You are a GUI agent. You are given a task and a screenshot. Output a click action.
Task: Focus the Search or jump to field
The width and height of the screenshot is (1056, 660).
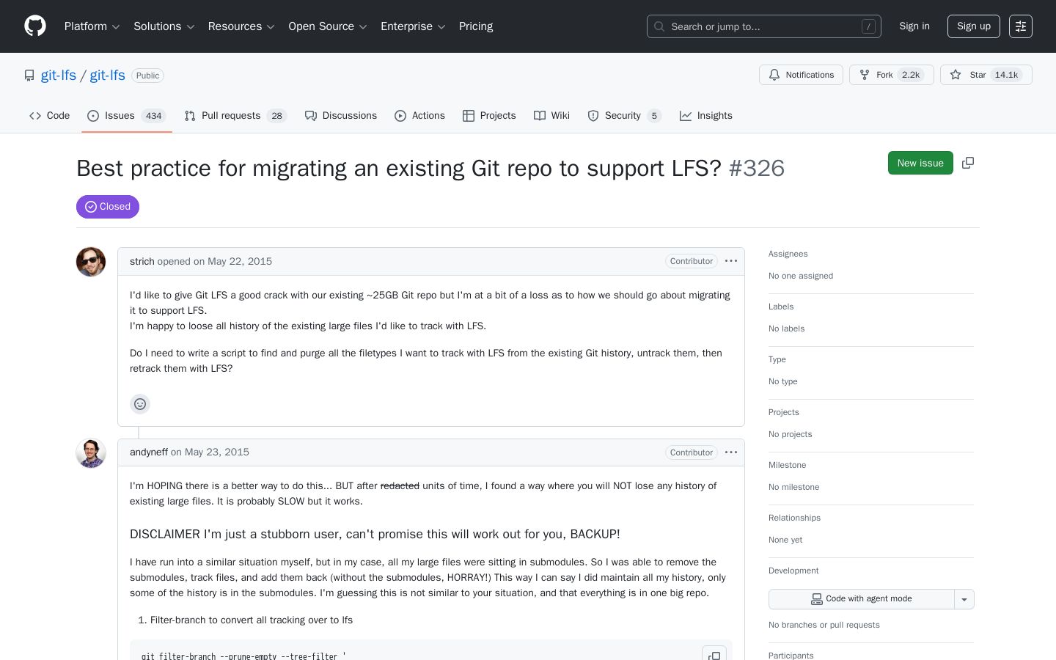[x=764, y=26]
